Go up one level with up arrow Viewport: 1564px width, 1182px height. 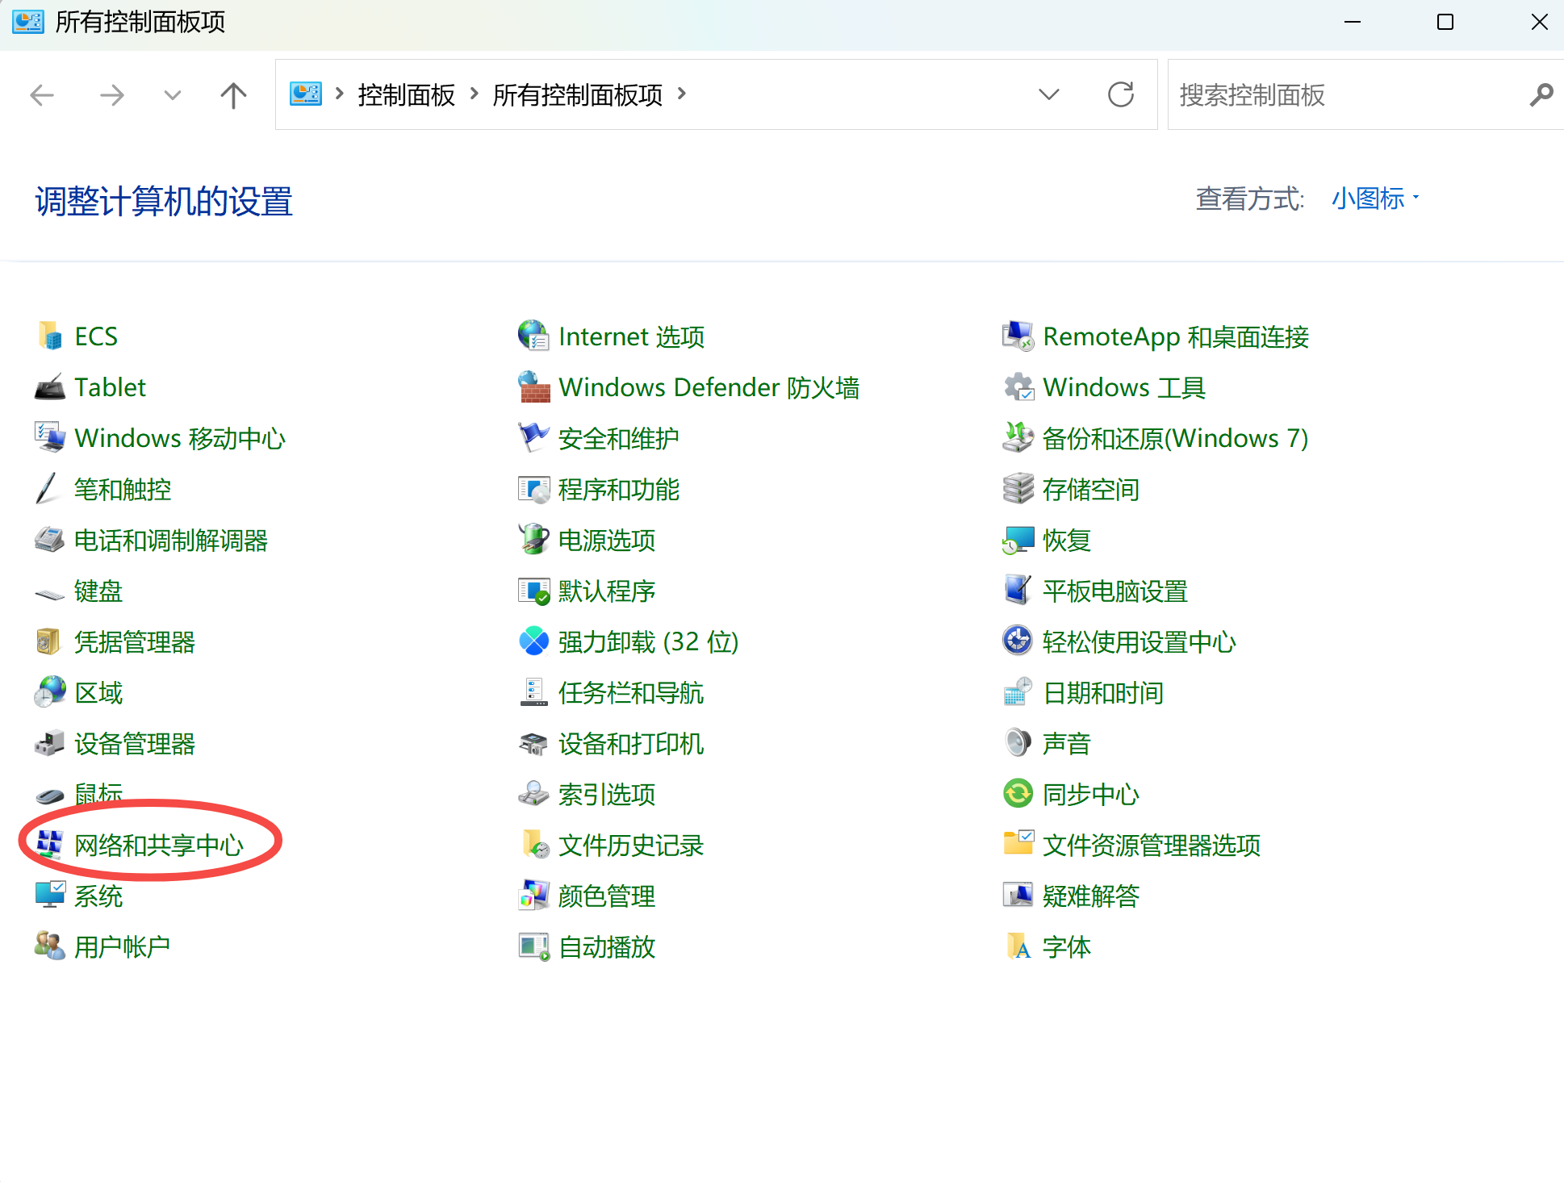point(233,95)
